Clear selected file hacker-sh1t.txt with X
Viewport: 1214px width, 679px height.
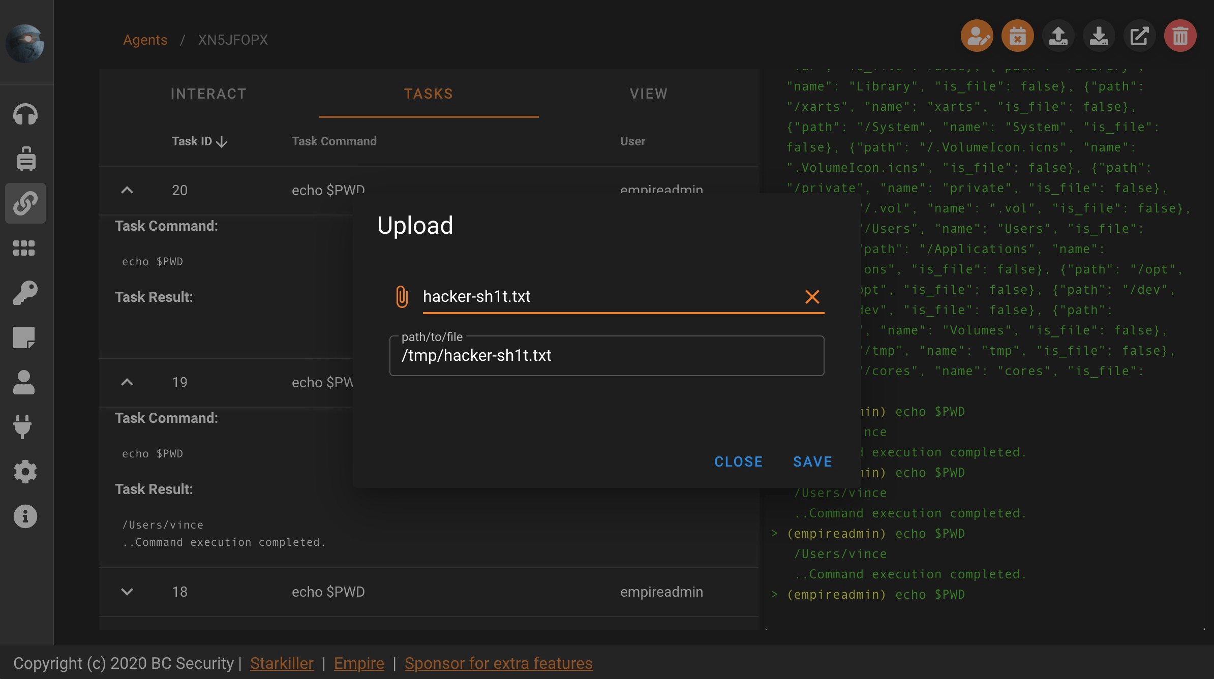(812, 296)
